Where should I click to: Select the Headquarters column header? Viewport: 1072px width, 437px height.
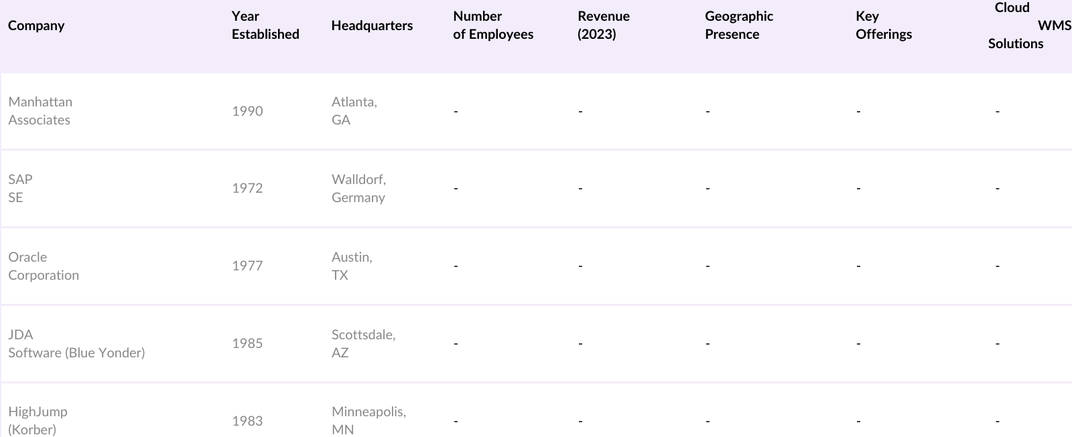coord(372,25)
